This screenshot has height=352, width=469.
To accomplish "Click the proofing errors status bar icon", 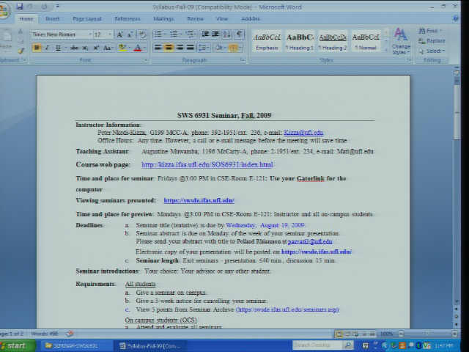I will click(70, 333).
